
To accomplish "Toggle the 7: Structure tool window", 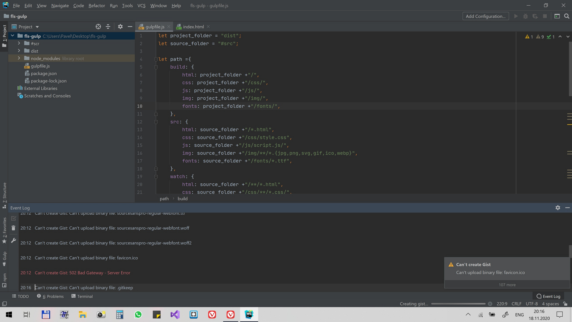I will 4,195.
